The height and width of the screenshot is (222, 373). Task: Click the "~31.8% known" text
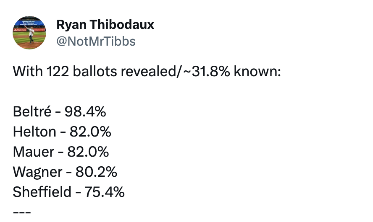pos(230,72)
